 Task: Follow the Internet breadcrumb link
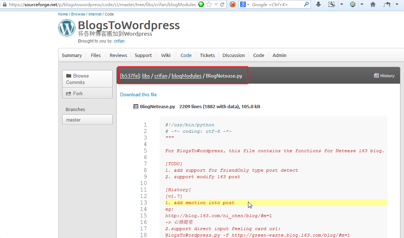pyautogui.click(x=95, y=14)
